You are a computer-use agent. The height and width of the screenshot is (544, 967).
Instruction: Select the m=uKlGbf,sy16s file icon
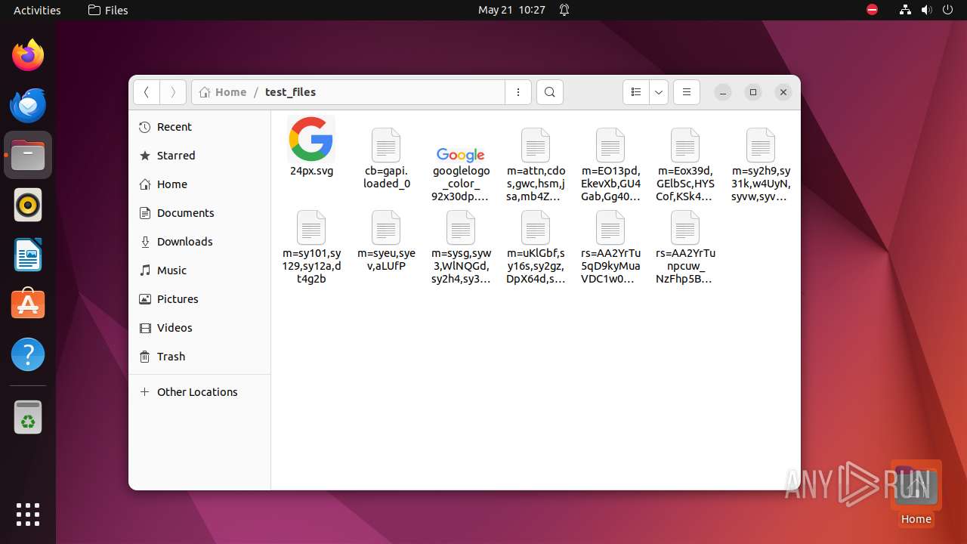point(536,227)
